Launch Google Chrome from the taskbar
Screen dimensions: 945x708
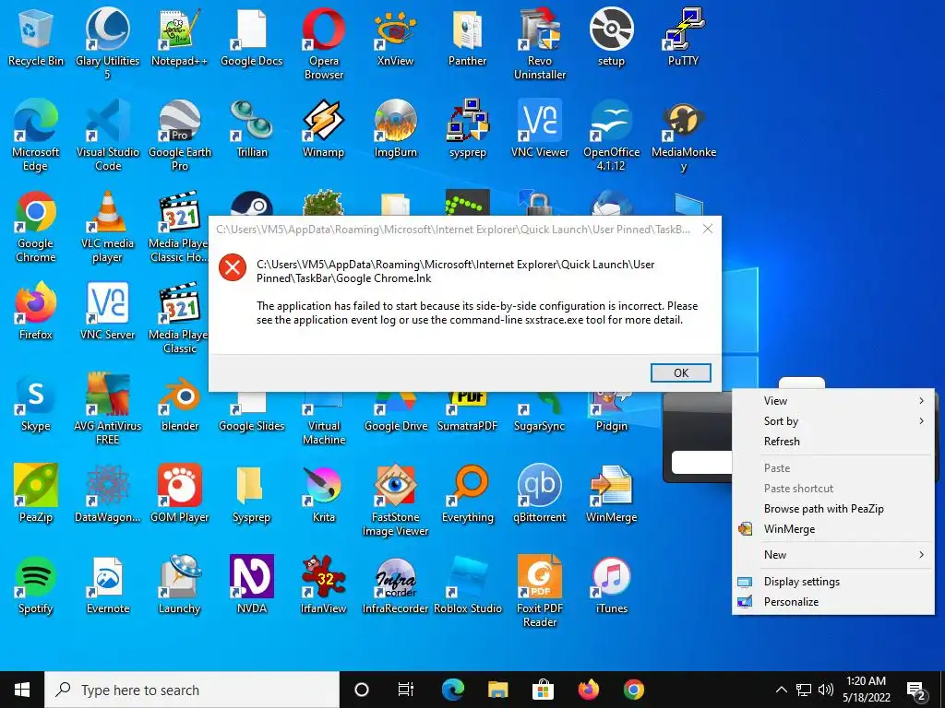pyautogui.click(x=633, y=690)
